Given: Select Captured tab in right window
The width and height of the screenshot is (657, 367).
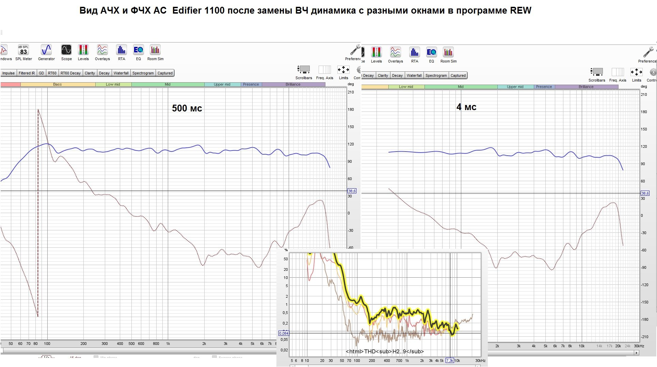Looking at the screenshot, I should pos(458,75).
